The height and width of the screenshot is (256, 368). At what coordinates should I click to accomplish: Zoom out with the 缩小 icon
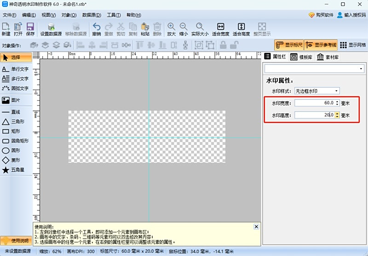pyautogui.click(x=184, y=29)
